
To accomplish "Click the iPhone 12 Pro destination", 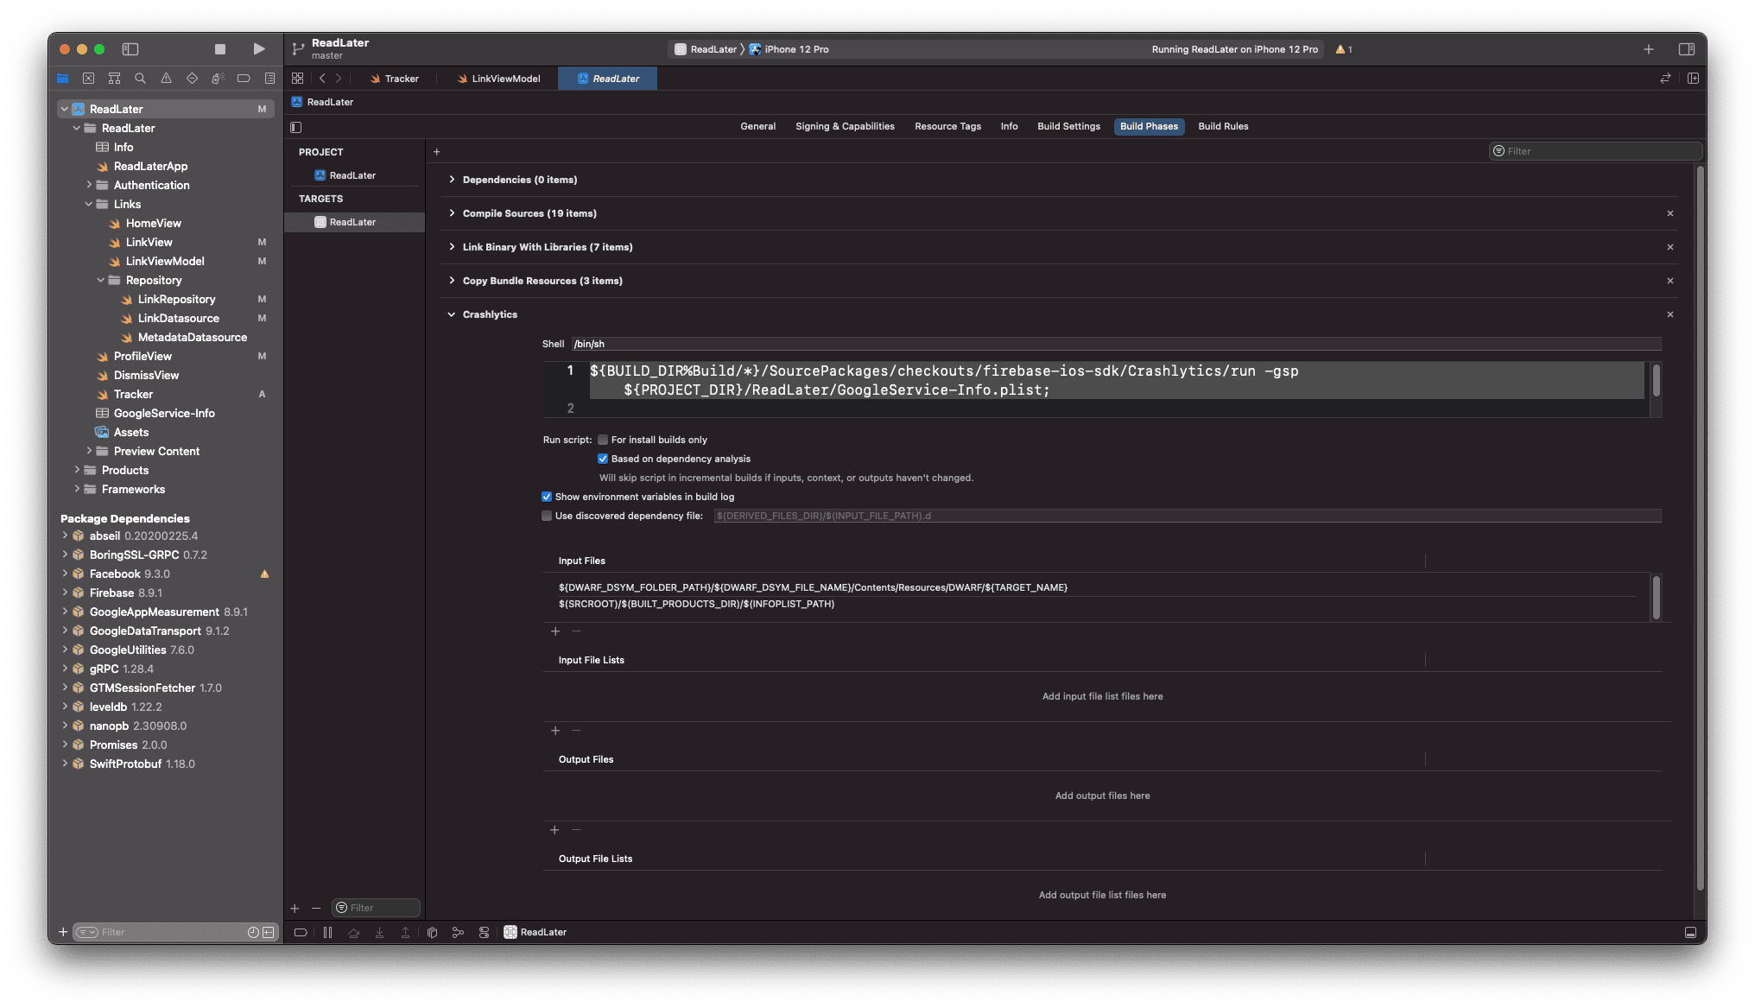I will coord(789,49).
